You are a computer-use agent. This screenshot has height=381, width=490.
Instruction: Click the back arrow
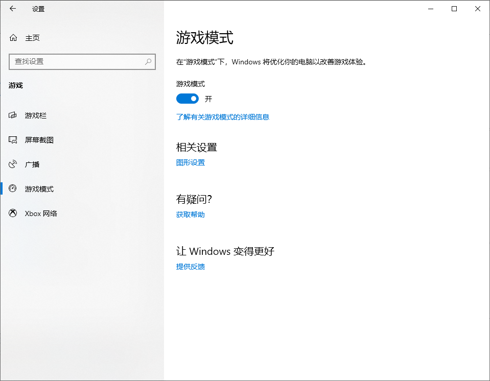coord(12,9)
